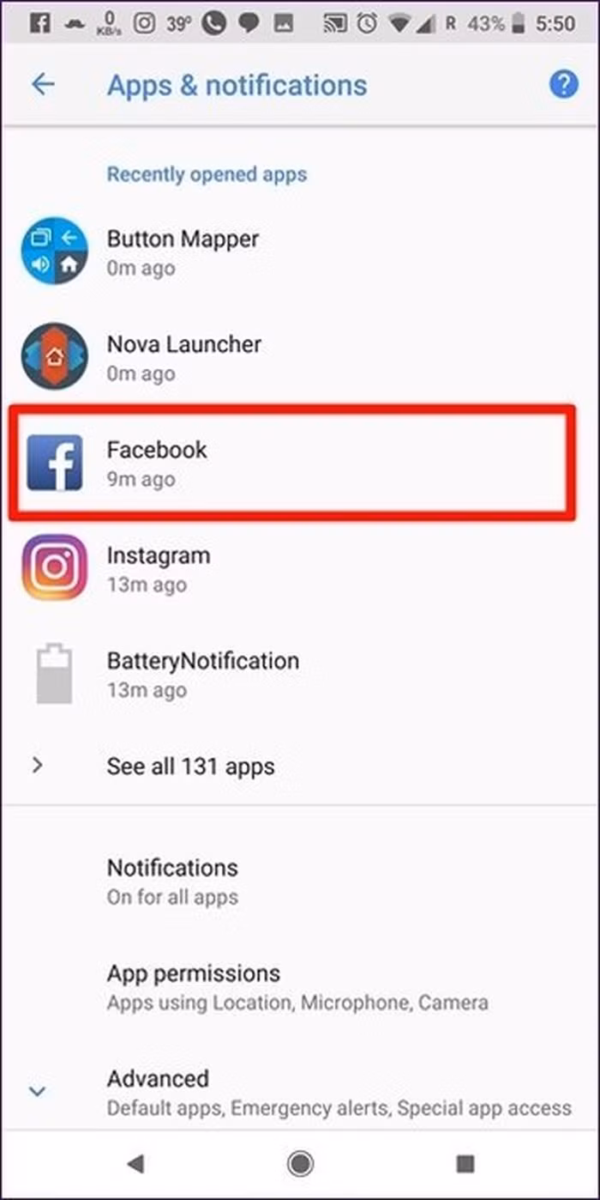Open the Facebook app info entry
600x1200 pixels.
click(x=291, y=464)
